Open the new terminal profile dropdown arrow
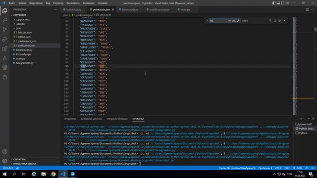317x178 pixels. click(304, 119)
